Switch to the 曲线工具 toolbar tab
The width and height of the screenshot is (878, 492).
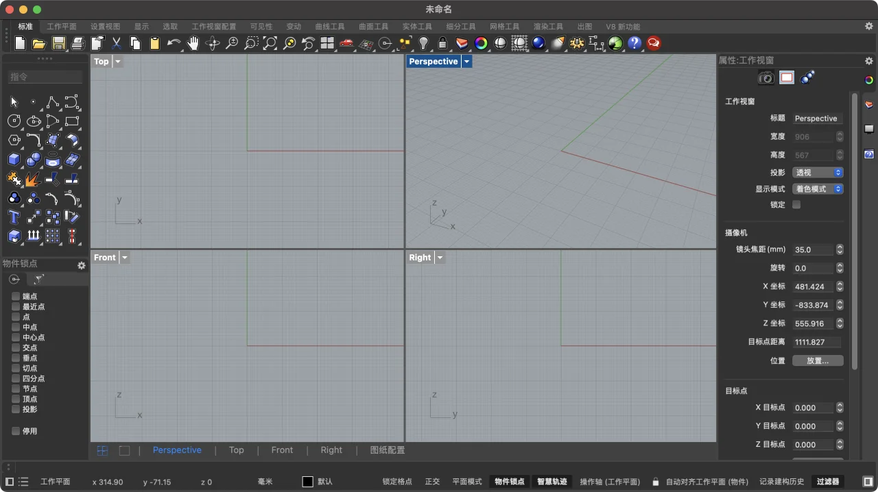coord(330,27)
